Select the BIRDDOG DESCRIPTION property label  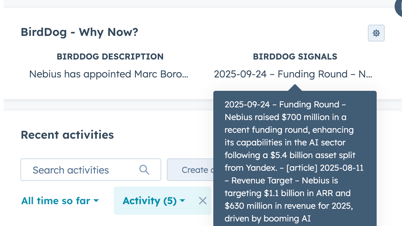[x=110, y=56]
